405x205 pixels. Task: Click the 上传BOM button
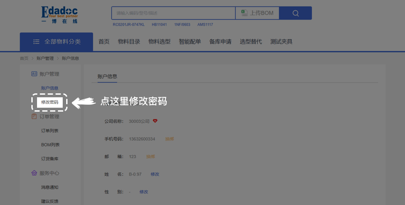click(x=257, y=13)
